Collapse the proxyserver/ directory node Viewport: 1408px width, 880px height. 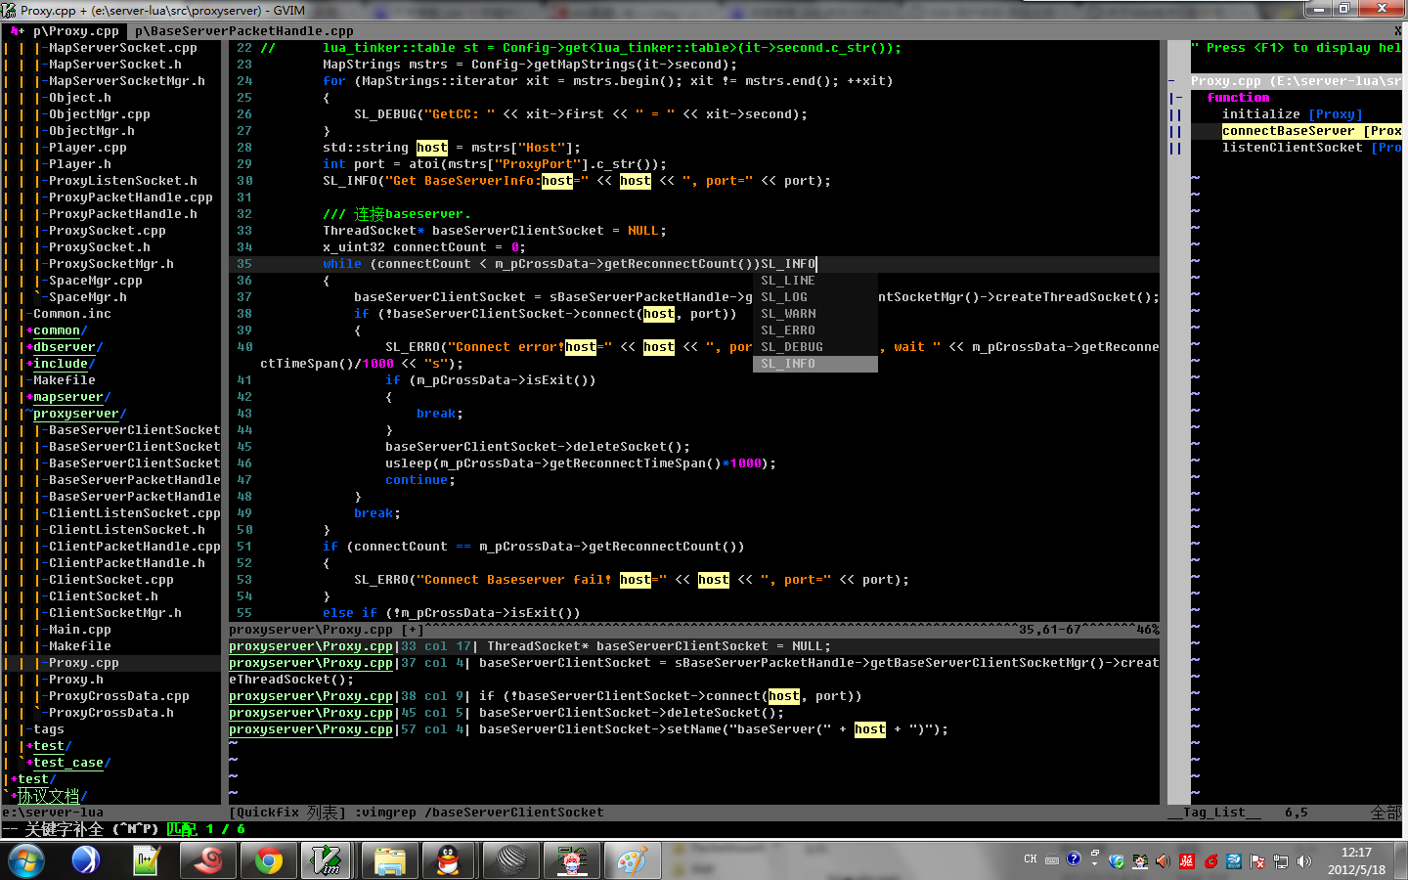[x=76, y=414]
